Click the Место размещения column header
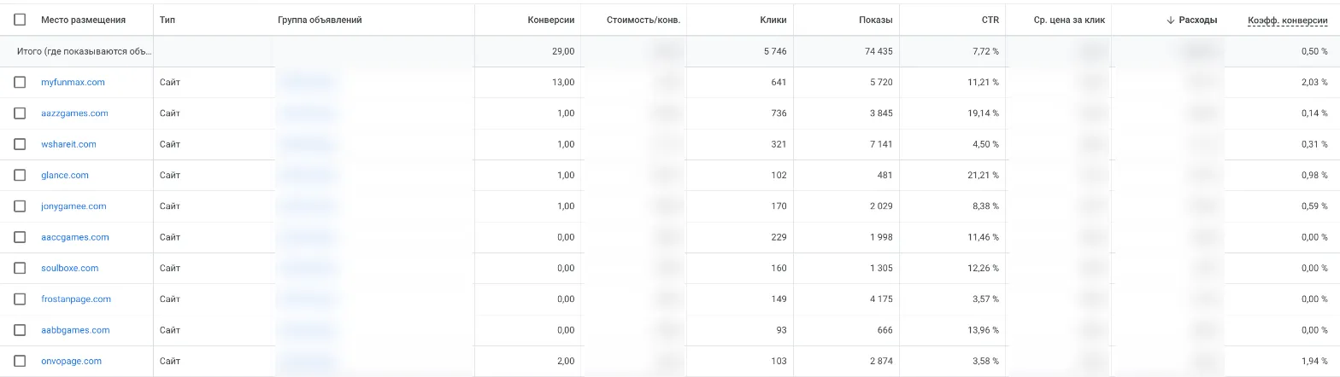Image resolution: width=1340 pixels, height=377 pixels. (83, 20)
